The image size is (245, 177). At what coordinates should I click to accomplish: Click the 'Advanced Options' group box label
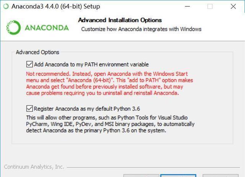point(38,52)
